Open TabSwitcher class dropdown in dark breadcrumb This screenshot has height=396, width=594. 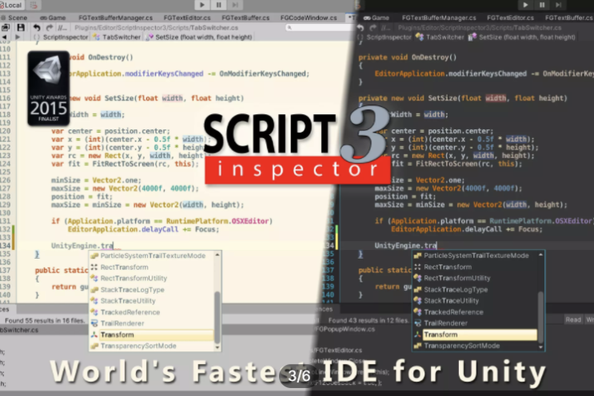tap(441, 37)
